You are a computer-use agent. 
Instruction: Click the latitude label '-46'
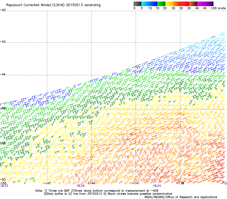[x=3, y=108]
